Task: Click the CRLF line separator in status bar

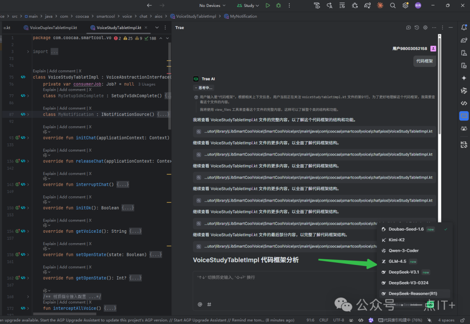Action: pyautogui.click(x=323, y=320)
